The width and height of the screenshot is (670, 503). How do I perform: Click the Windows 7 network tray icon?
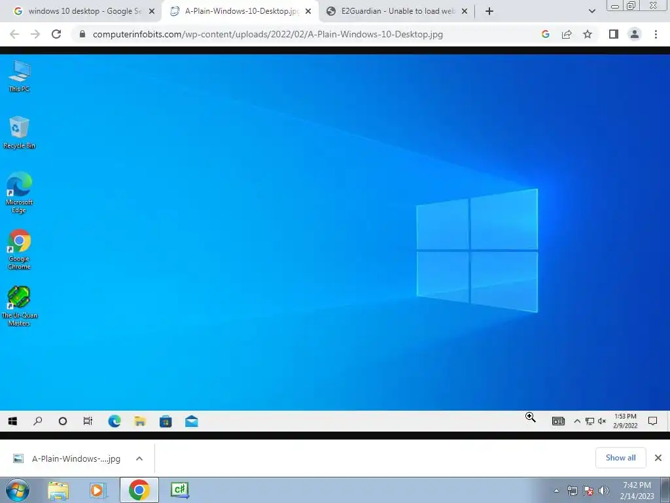pyautogui.click(x=572, y=491)
